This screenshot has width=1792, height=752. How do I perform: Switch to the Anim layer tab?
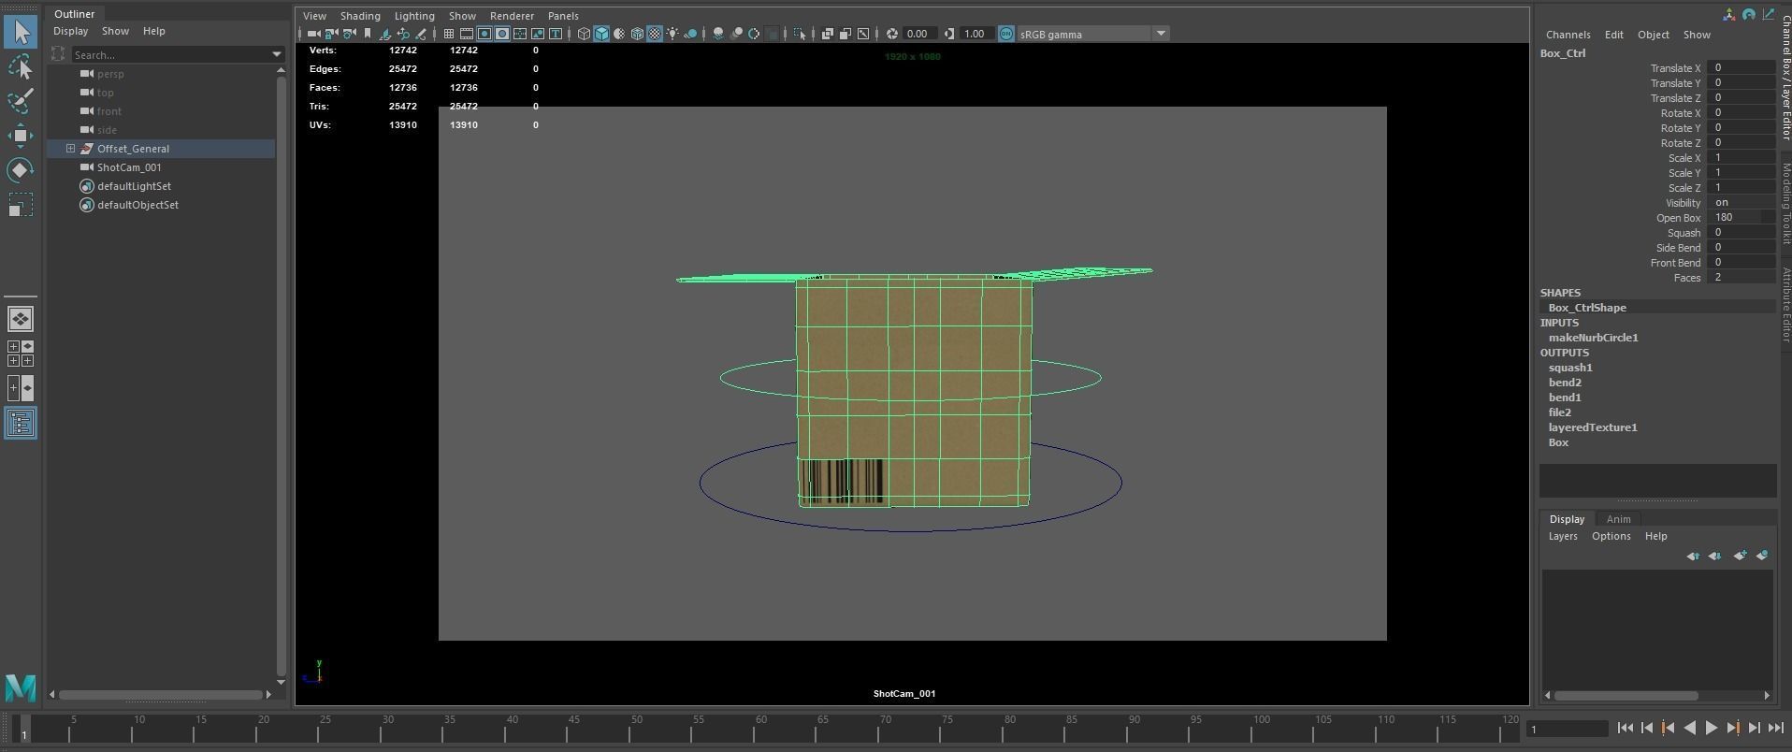click(x=1618, y=519)
